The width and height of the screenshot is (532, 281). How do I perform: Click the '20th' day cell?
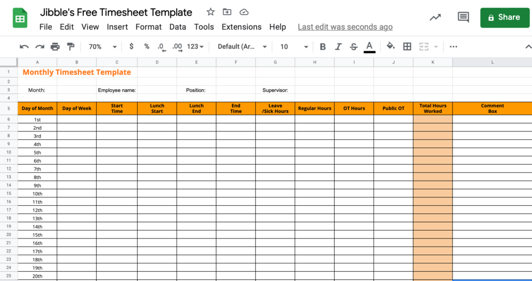point(37,276)
